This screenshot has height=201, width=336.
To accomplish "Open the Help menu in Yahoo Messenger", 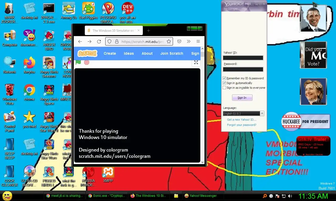I will [x=244, y=9].
